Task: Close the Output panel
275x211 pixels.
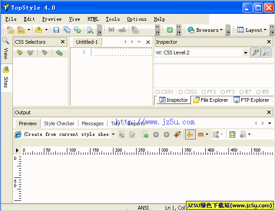Action: pos(269,112)
